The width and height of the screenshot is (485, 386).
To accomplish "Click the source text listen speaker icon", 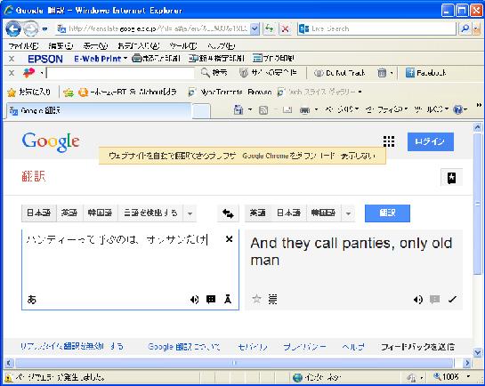I will point(194,299).
